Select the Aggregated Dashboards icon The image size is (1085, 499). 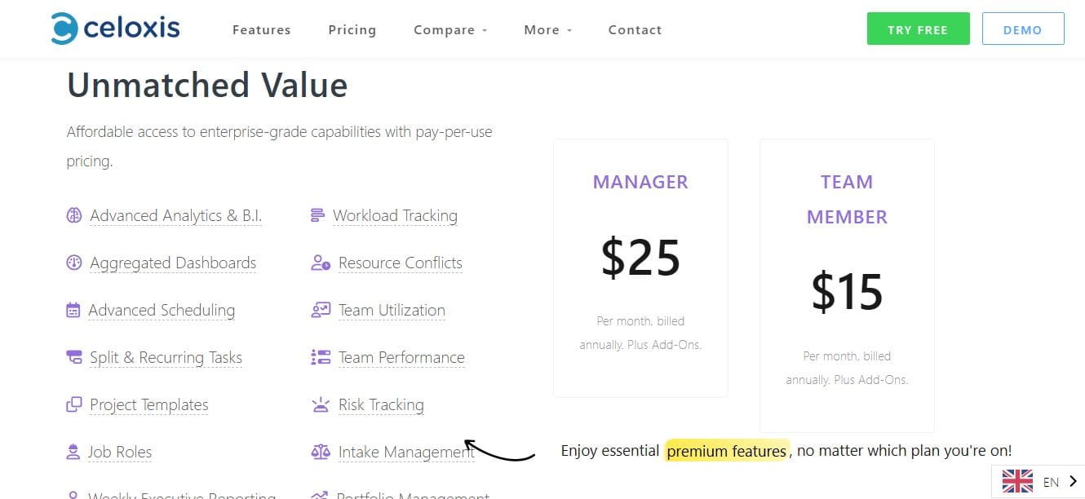pos(74,263)
